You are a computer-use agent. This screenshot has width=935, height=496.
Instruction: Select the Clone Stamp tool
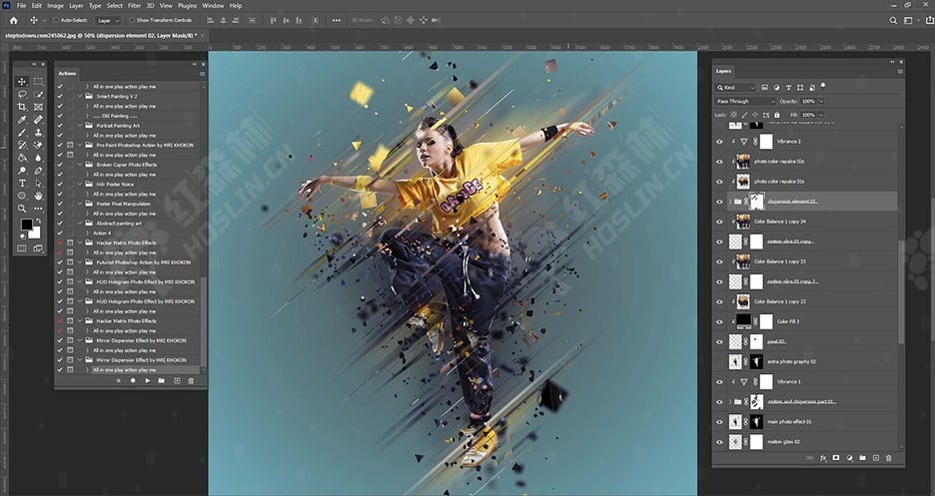tap(38, 132)
